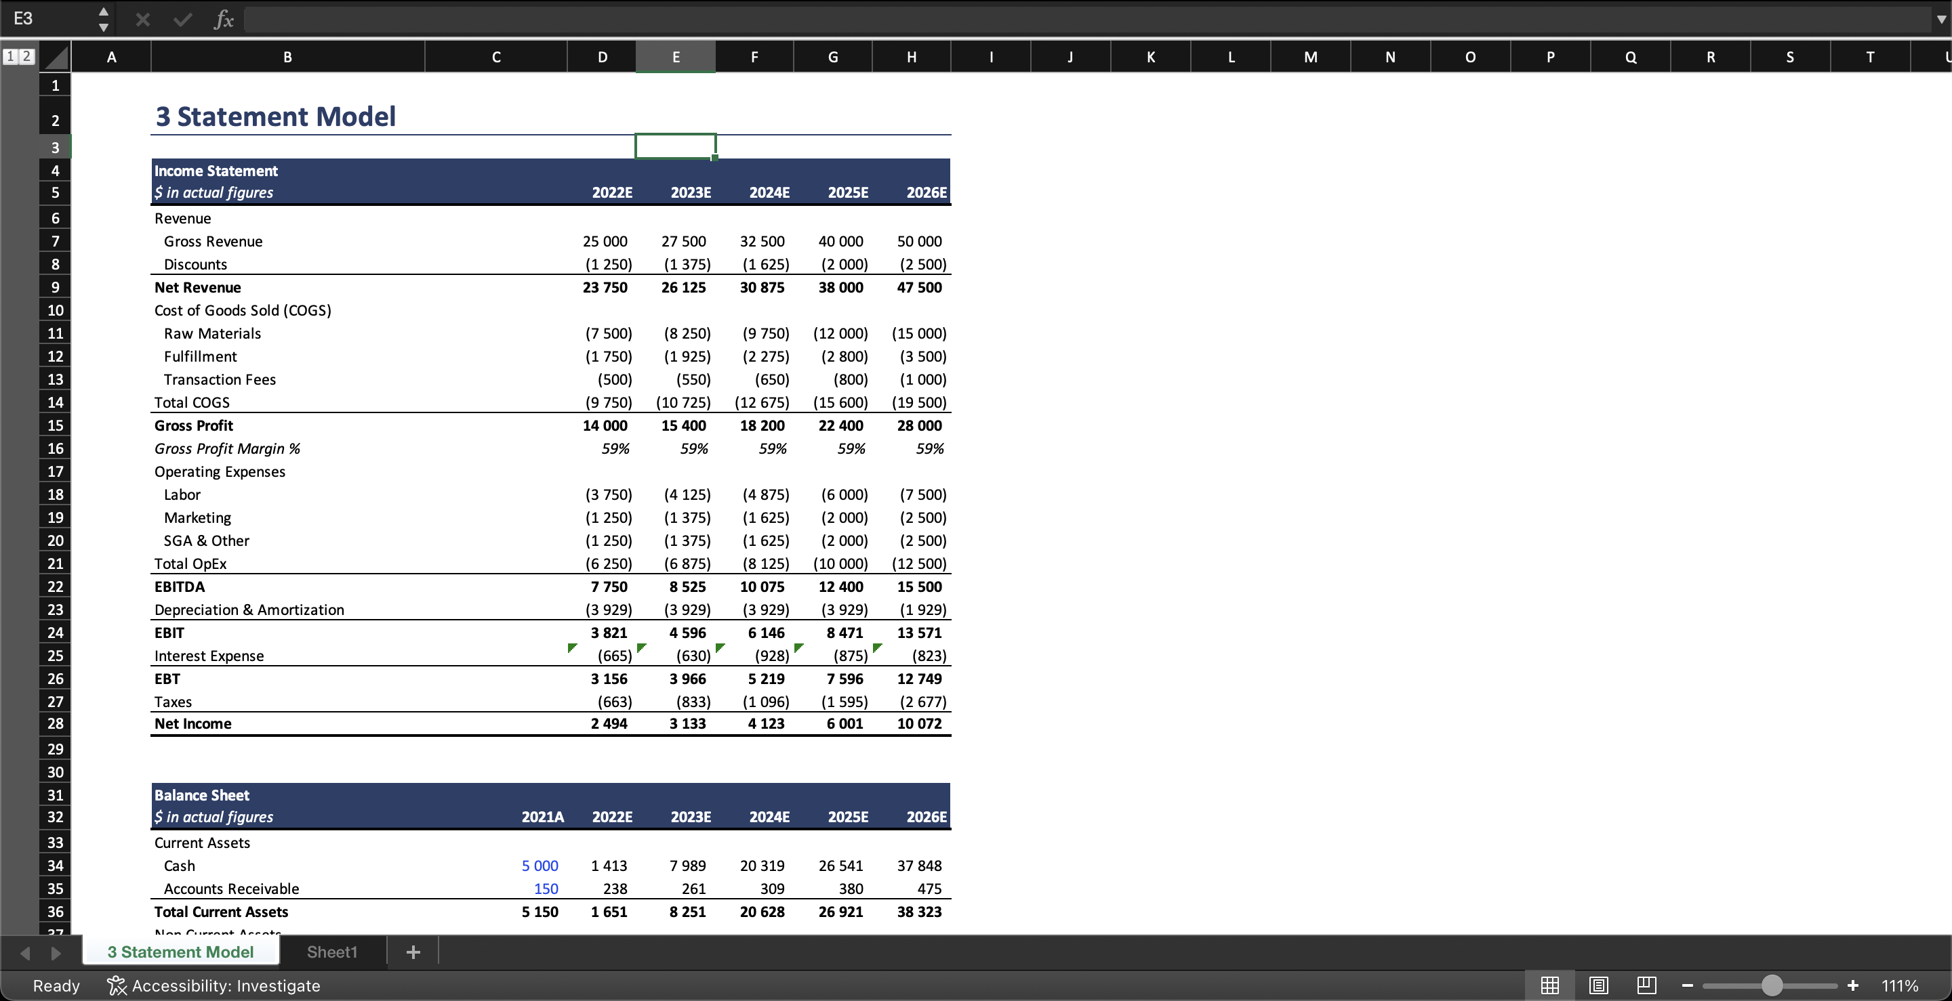Click the Ready status indicator
The height and width of the screenshot is (1001, 1952).
coord(56,985)
